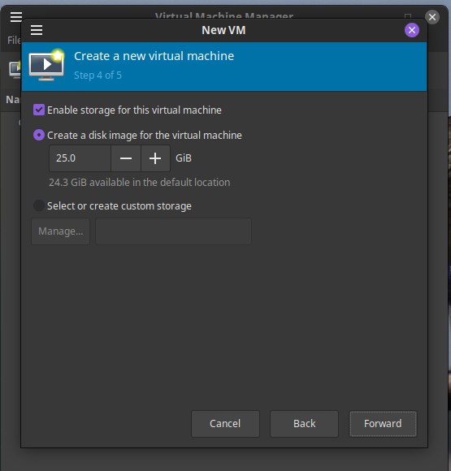This screenshot has height=471, width=451.
Task: Select Create a disk image radio option
Action: (x=39, y=135)
